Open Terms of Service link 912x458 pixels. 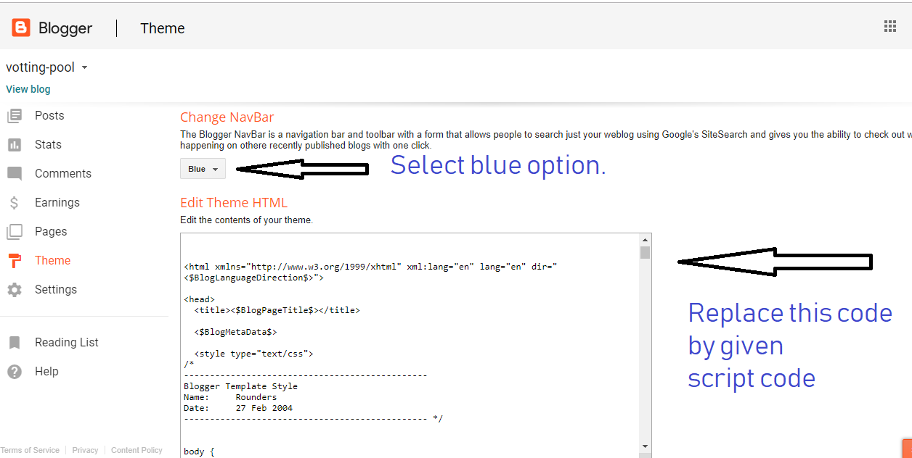(30, 450)
